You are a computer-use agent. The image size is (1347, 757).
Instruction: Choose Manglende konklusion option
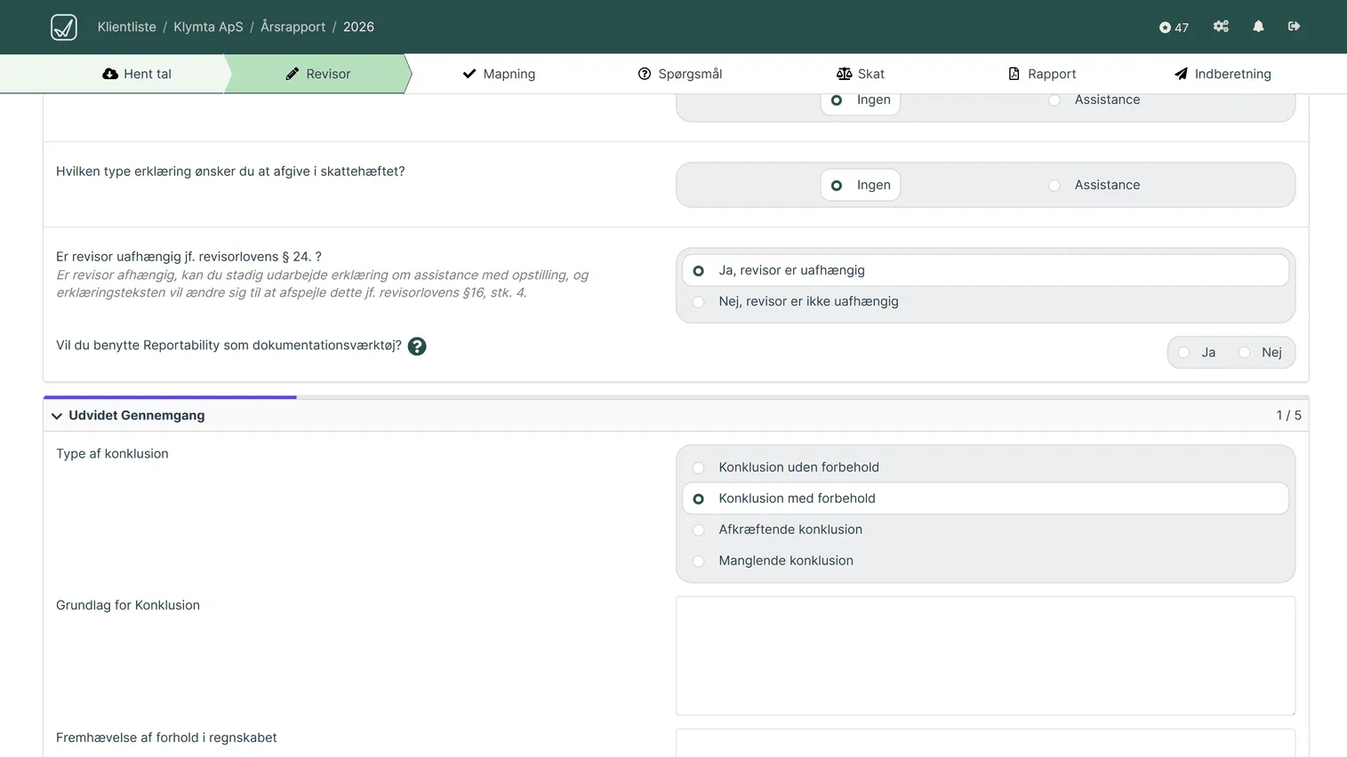coord(985,561)
